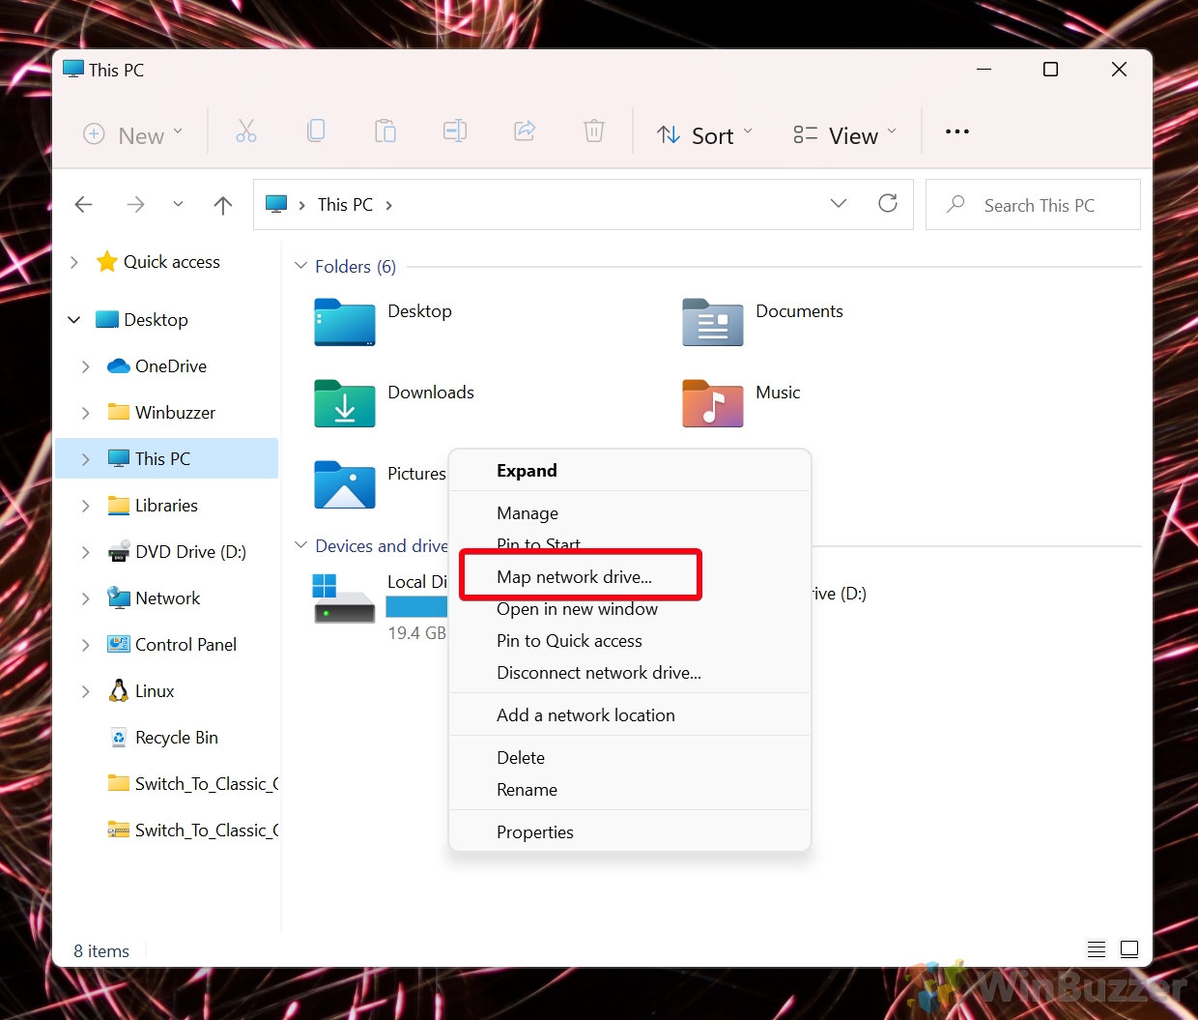
Task: Expand the This PC tree node
Action: pos(86,459)
